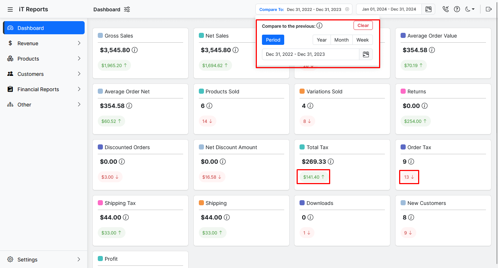Click the logout icon
498x268 pixels.
click(x=489, y=9)
